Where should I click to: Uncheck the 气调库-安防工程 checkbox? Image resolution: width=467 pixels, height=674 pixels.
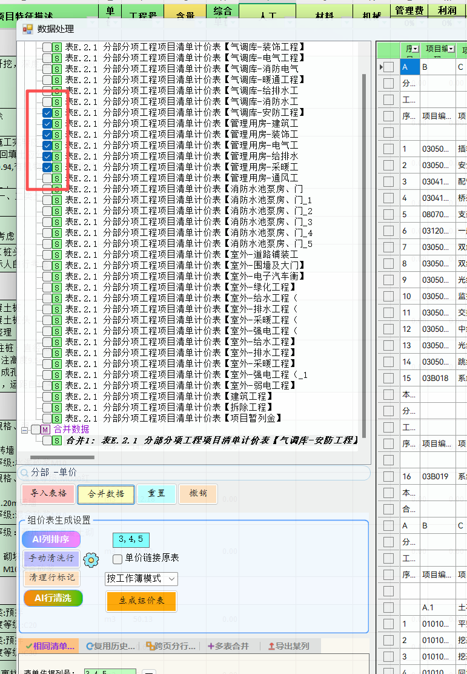(x=47, y=113)
